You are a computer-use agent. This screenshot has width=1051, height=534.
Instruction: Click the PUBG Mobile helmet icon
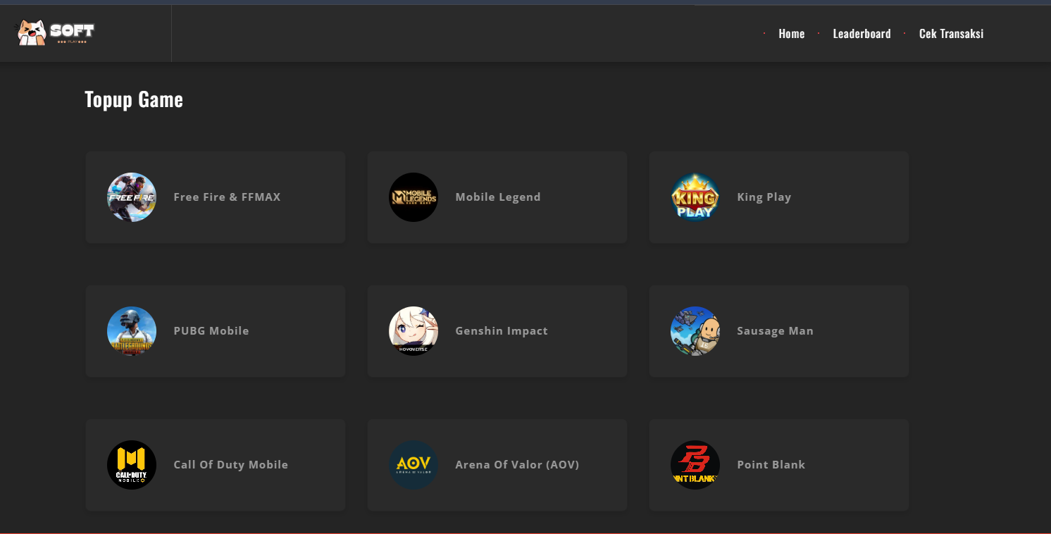point(132,331)
